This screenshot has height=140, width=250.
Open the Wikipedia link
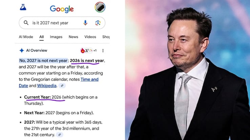click(47, 86)
